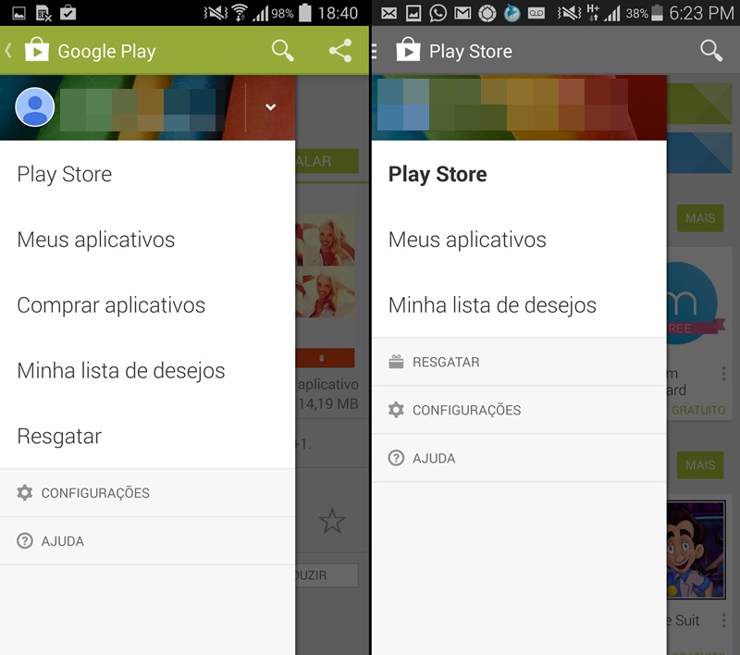Viewport: 740px width, 655px height.
Task: Open AJUDA in the right drawer
Action: pos(519,458)
